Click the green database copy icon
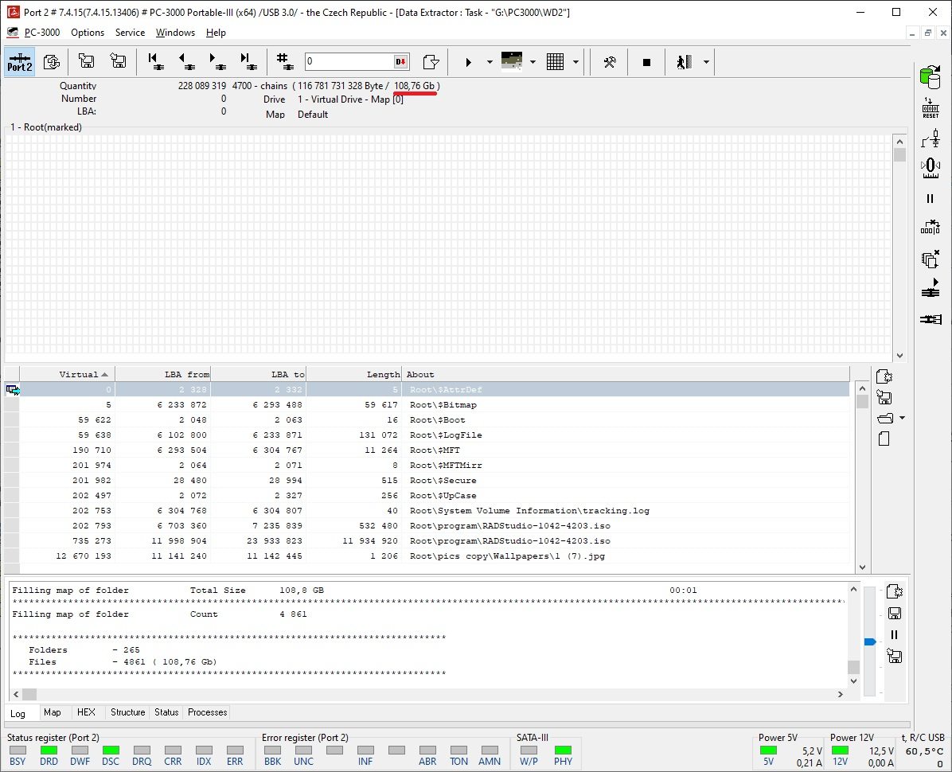The image size is (952, 772). tap(930, 76)
